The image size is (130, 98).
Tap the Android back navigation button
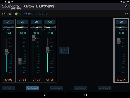44,95
